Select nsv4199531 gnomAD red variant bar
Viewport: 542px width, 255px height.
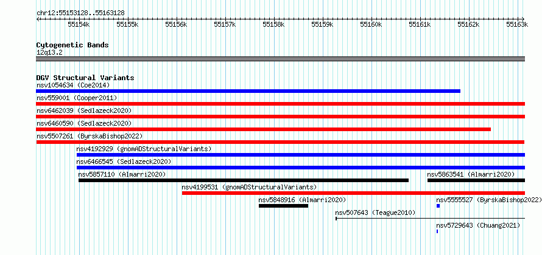(354, 193)
